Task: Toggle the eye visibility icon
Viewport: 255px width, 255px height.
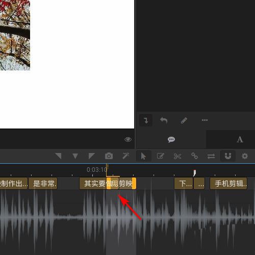Action: click(x=128, y=140)
